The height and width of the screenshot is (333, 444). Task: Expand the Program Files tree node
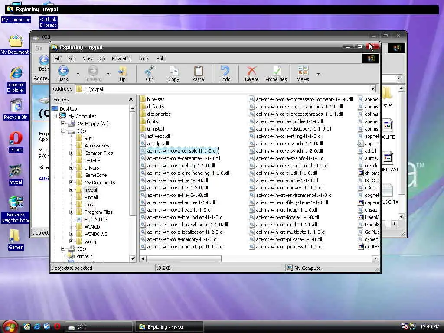(x=71, y=212)
